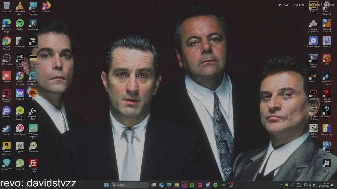The image size is (337, 189).
Task: Launch the WeMod desktop shortcut
Action: pyautogui.click(x=20, y=95)
